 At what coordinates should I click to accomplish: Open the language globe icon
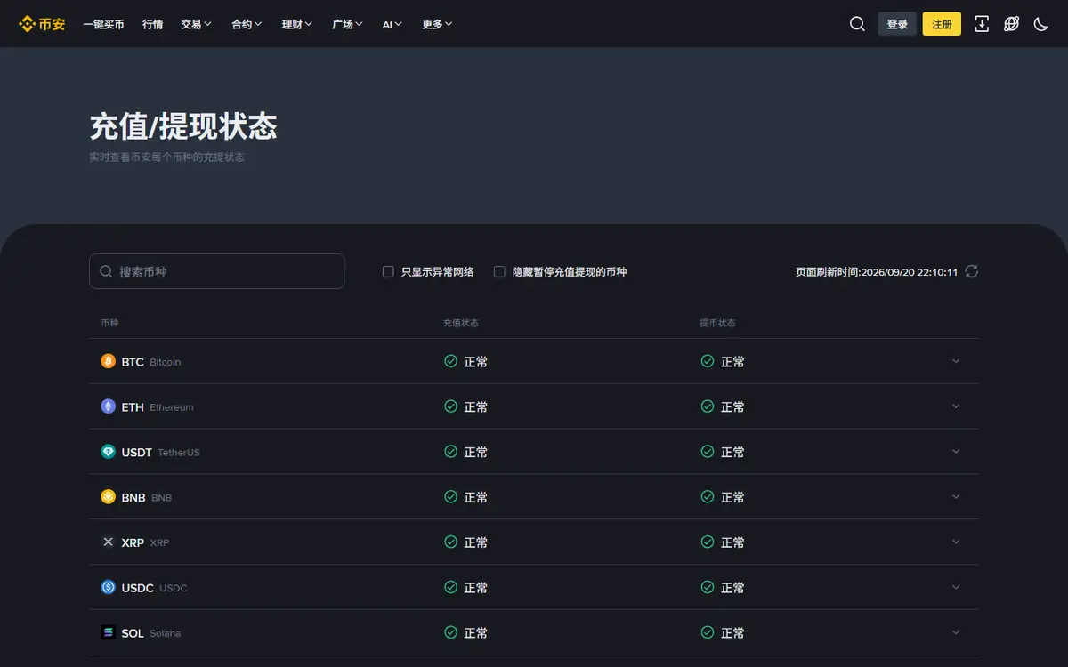point(1011,24)
